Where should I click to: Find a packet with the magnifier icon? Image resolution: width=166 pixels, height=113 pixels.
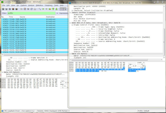pyautogui.click(x=40, y=9)
